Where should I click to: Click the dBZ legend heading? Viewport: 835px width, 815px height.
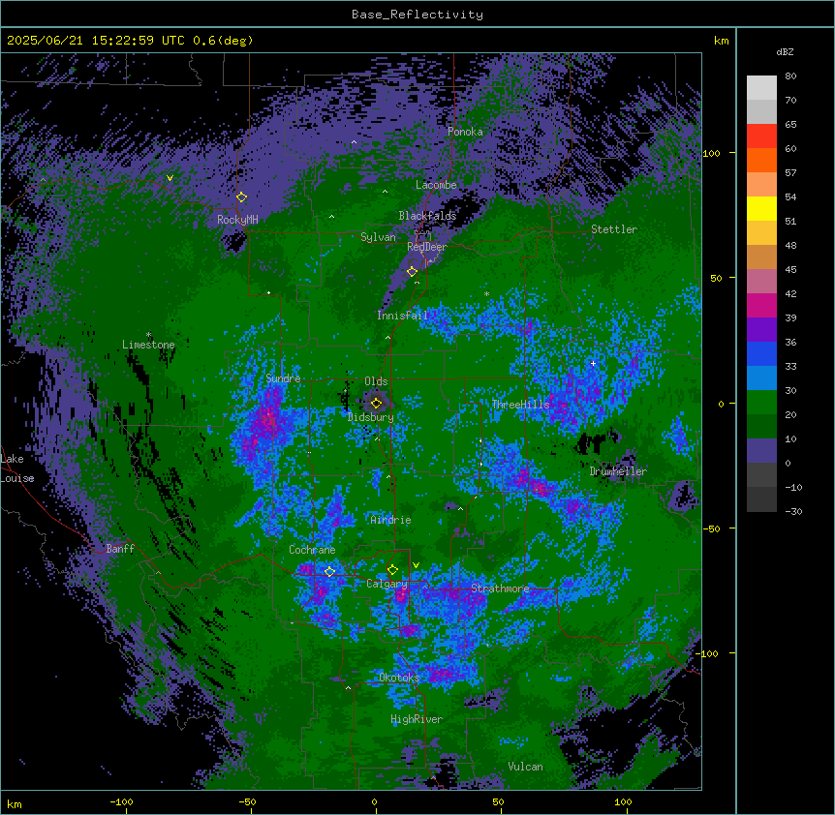(785, 51)
